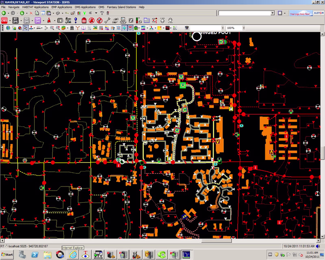Image resolution: width=325 pixels, height=260 pixels.
Task: Click the WINGED FOOT map label
Action: coord(215,33)
